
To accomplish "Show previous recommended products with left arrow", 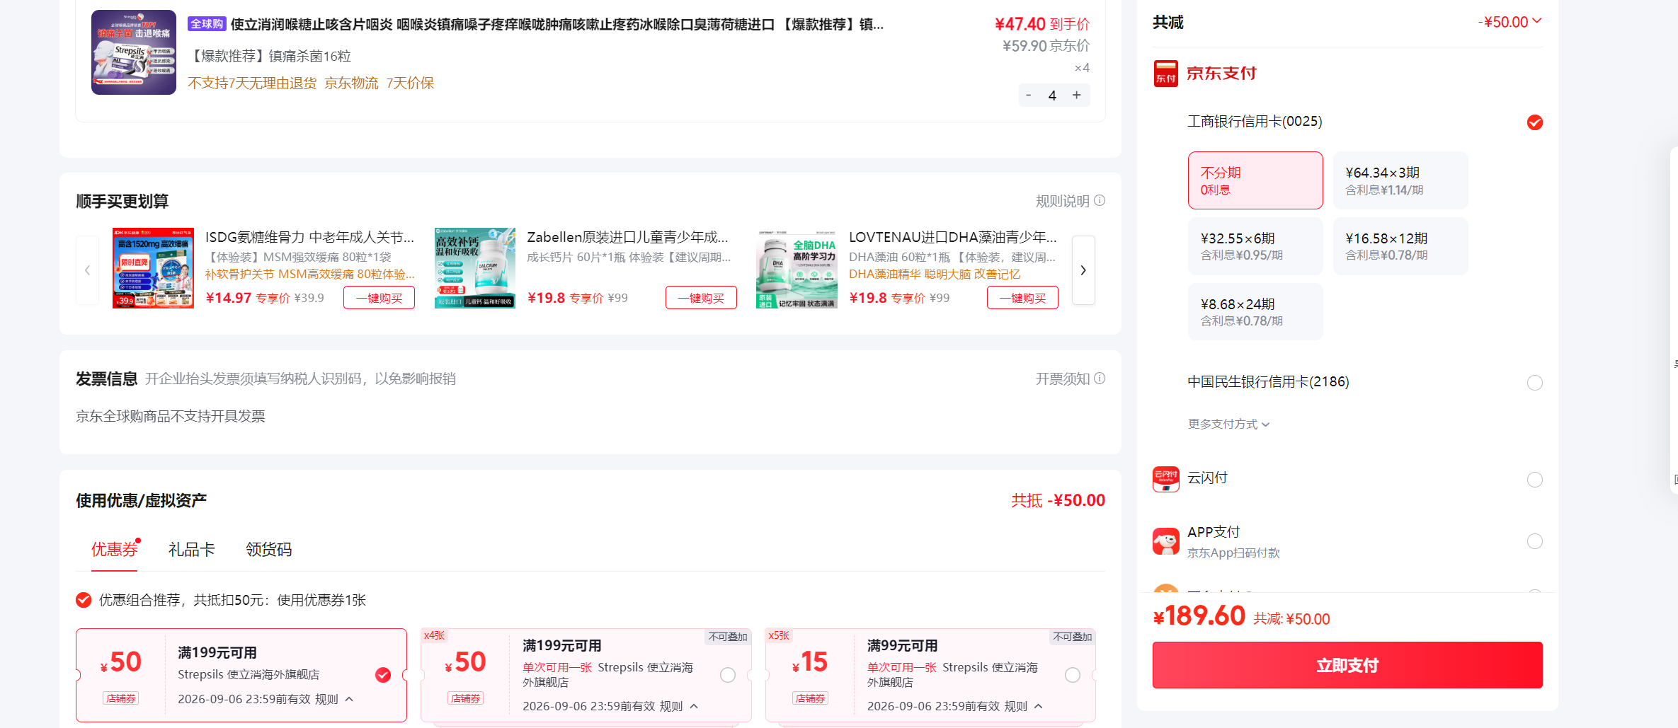I will 88,270.
